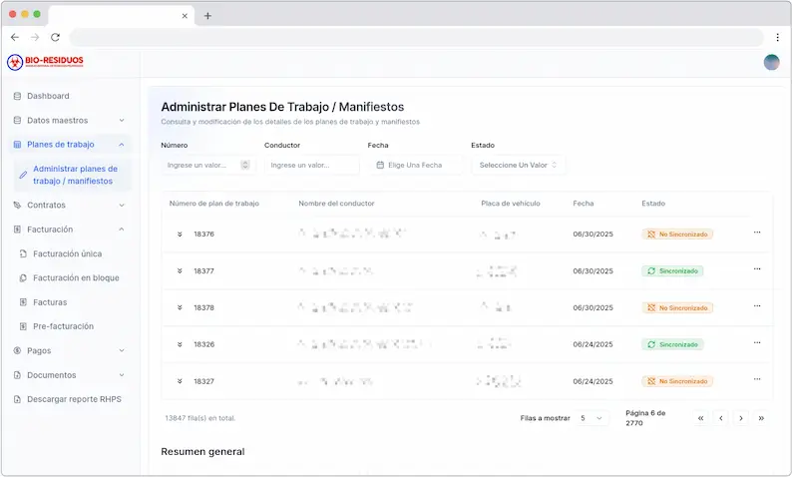
Task: Open the Pre-facturación sidebar item
Action: (63, 326)
